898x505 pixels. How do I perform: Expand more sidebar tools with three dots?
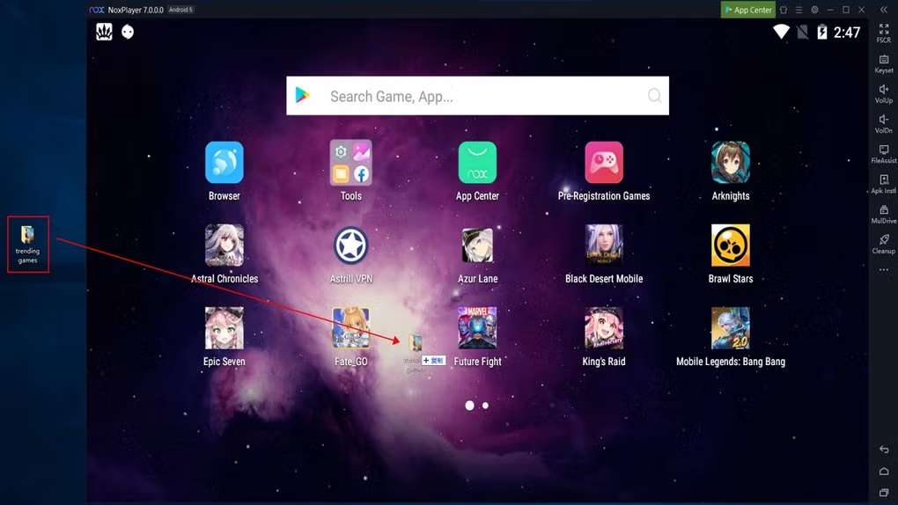(x=883, y=270)
